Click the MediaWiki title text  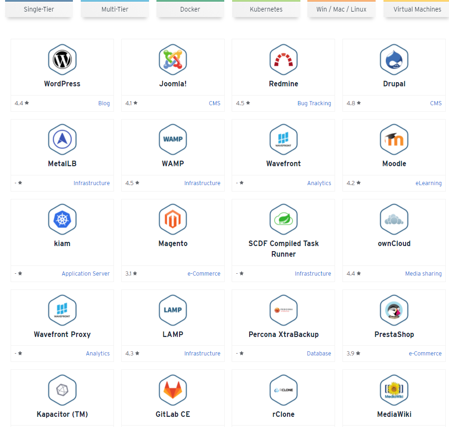(394, 414)
